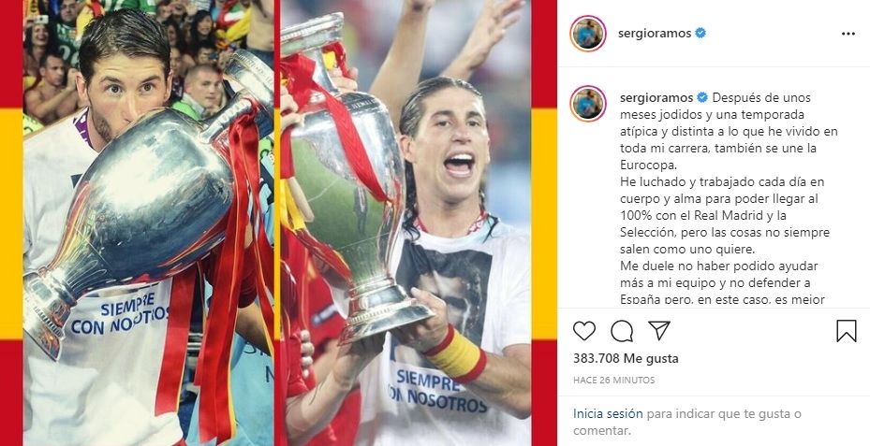Click verified badge next to caption username
Image resolution: width=870 pixels, height=446 pixels.
(702, 97)
